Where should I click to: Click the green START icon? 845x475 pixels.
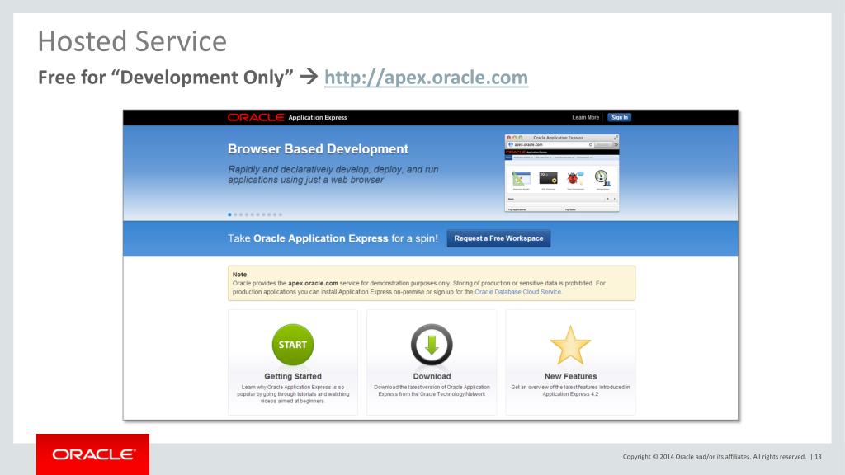click(293, 345)
